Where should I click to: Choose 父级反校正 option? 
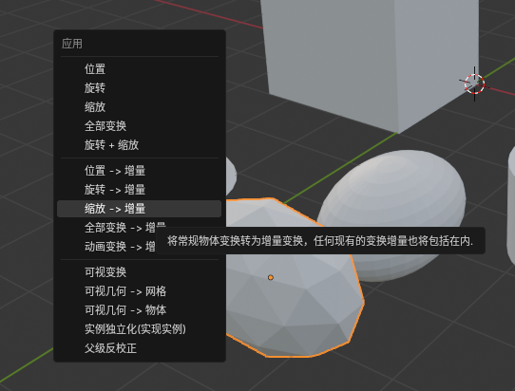coord(140,348)
